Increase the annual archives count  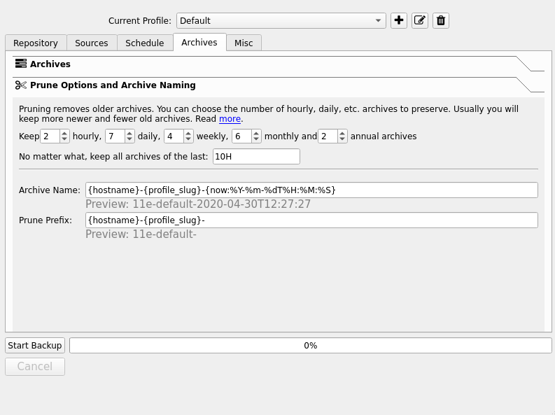pos(342,133)
